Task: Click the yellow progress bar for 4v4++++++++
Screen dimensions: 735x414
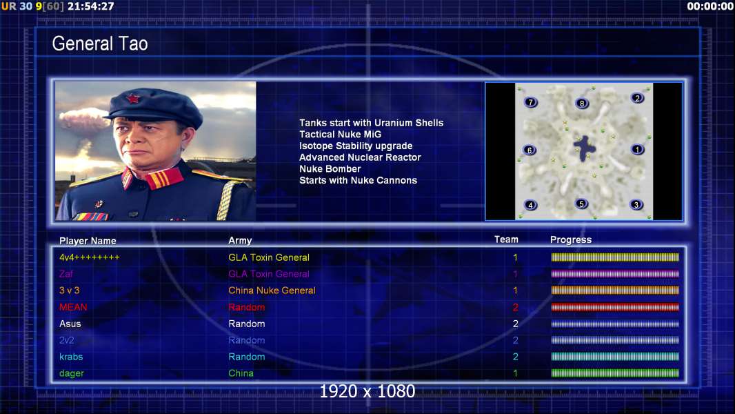Action: (615, 257)
